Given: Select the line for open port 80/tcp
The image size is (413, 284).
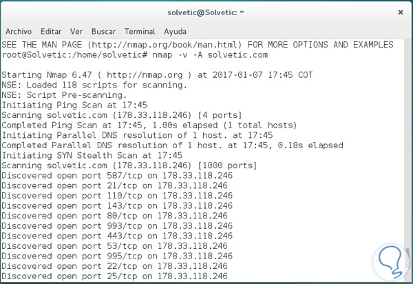Looking at the screenshot, I should coord(114,216).
